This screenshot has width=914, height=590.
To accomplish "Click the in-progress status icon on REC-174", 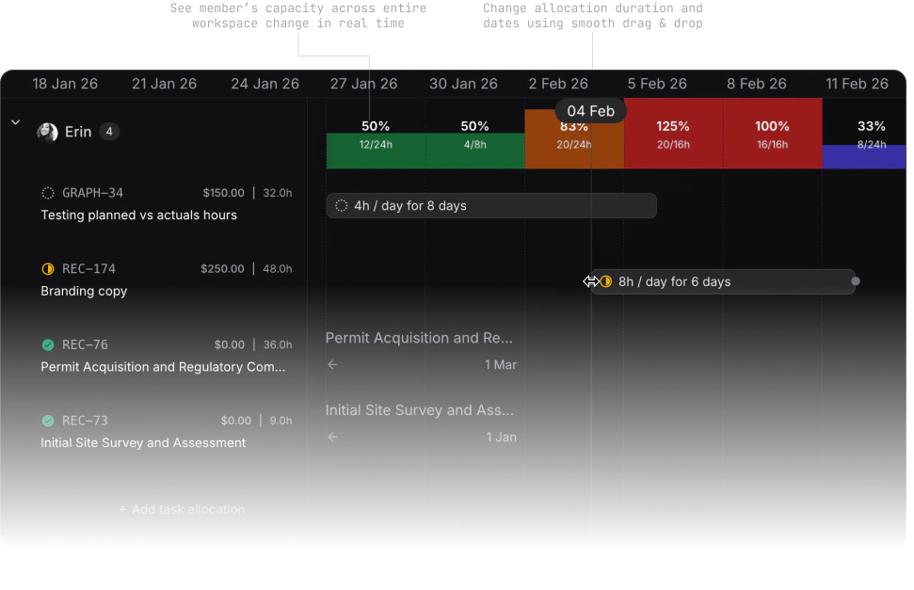I will [48, 268].
